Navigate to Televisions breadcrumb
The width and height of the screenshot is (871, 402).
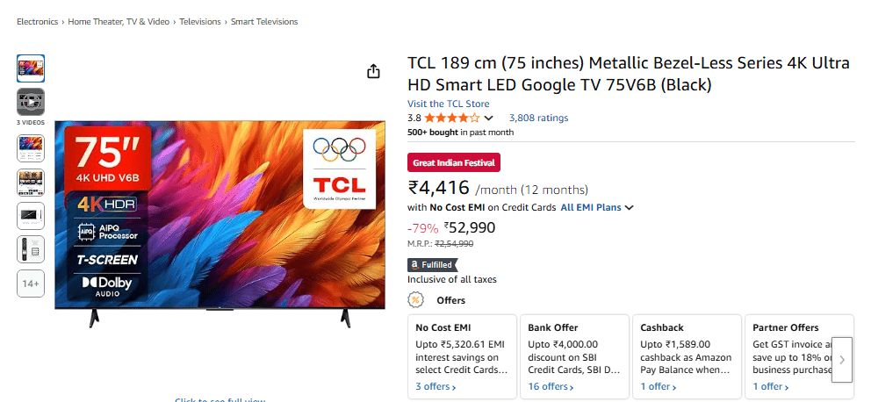[x=200, y=21]
